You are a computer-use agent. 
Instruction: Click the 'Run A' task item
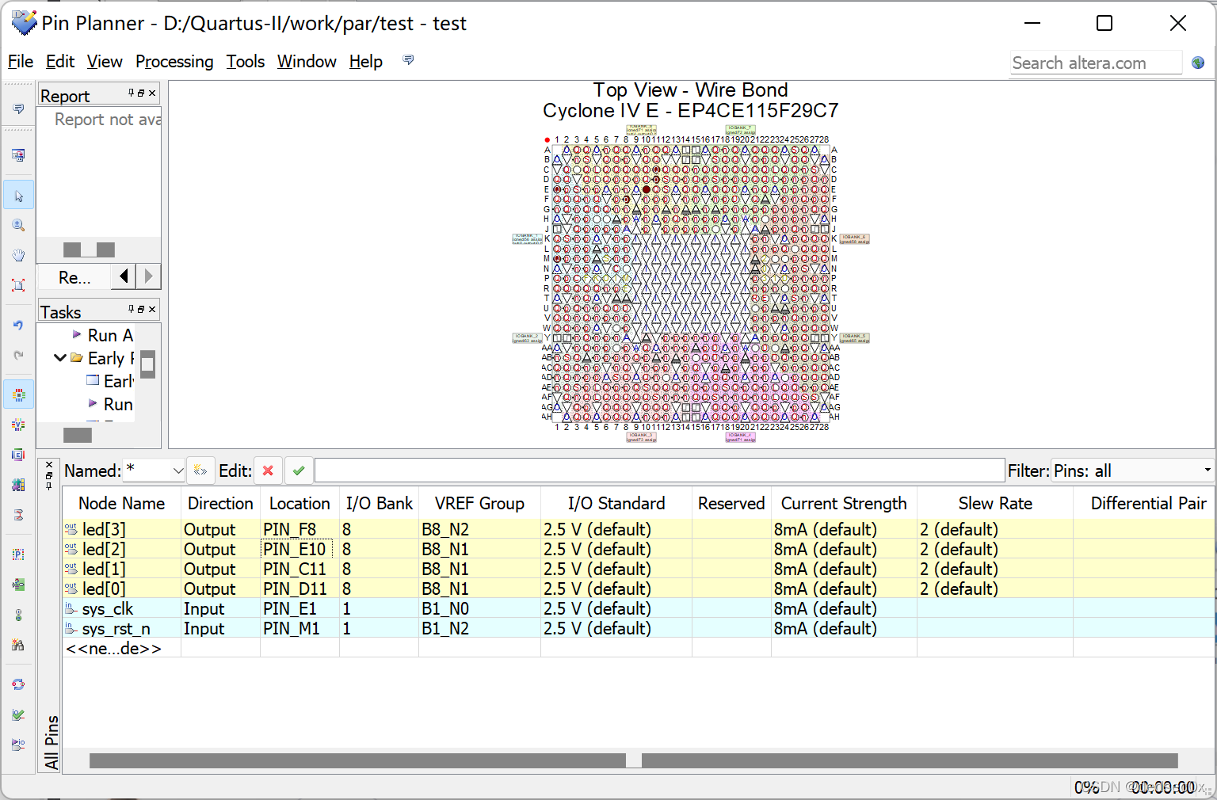[x=110, y=335]
